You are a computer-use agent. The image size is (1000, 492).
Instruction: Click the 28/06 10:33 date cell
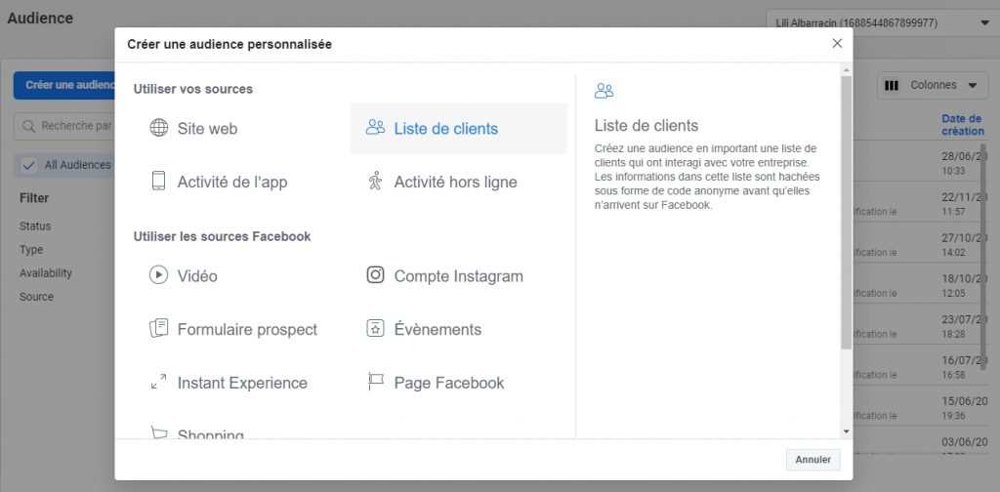click(x=962, y=163)
